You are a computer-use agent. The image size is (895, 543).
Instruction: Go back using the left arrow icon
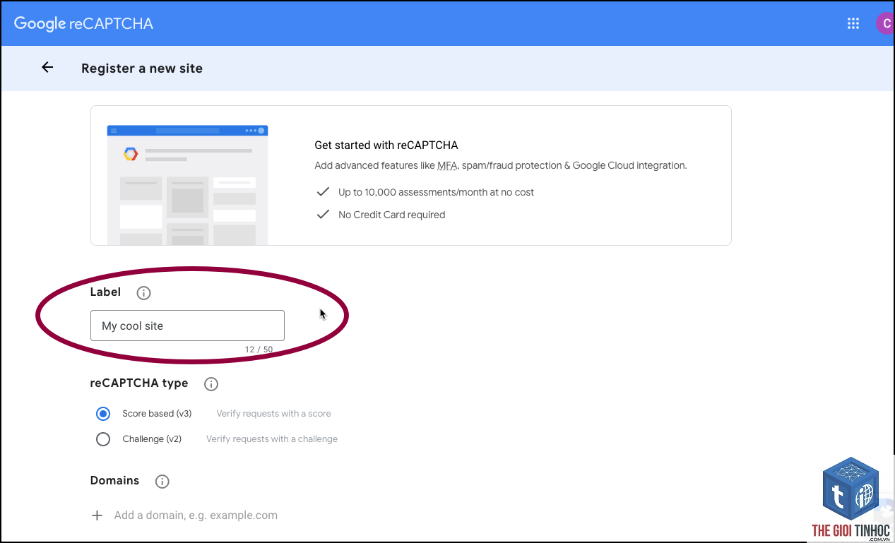pyautogui.click(x=47, y=68)
